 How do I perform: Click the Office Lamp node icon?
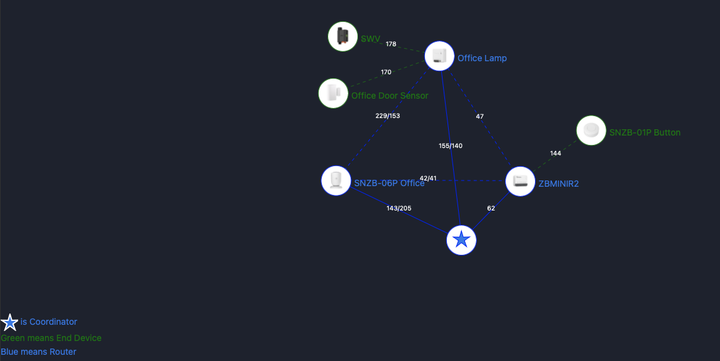pyautogui.click(x=439, y=56)
